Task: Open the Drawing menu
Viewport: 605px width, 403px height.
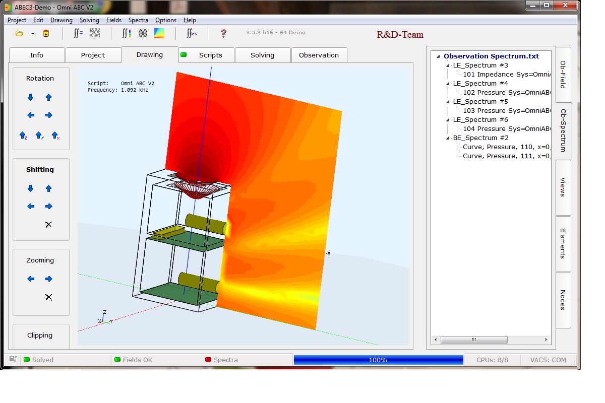Action: [62, 20]
